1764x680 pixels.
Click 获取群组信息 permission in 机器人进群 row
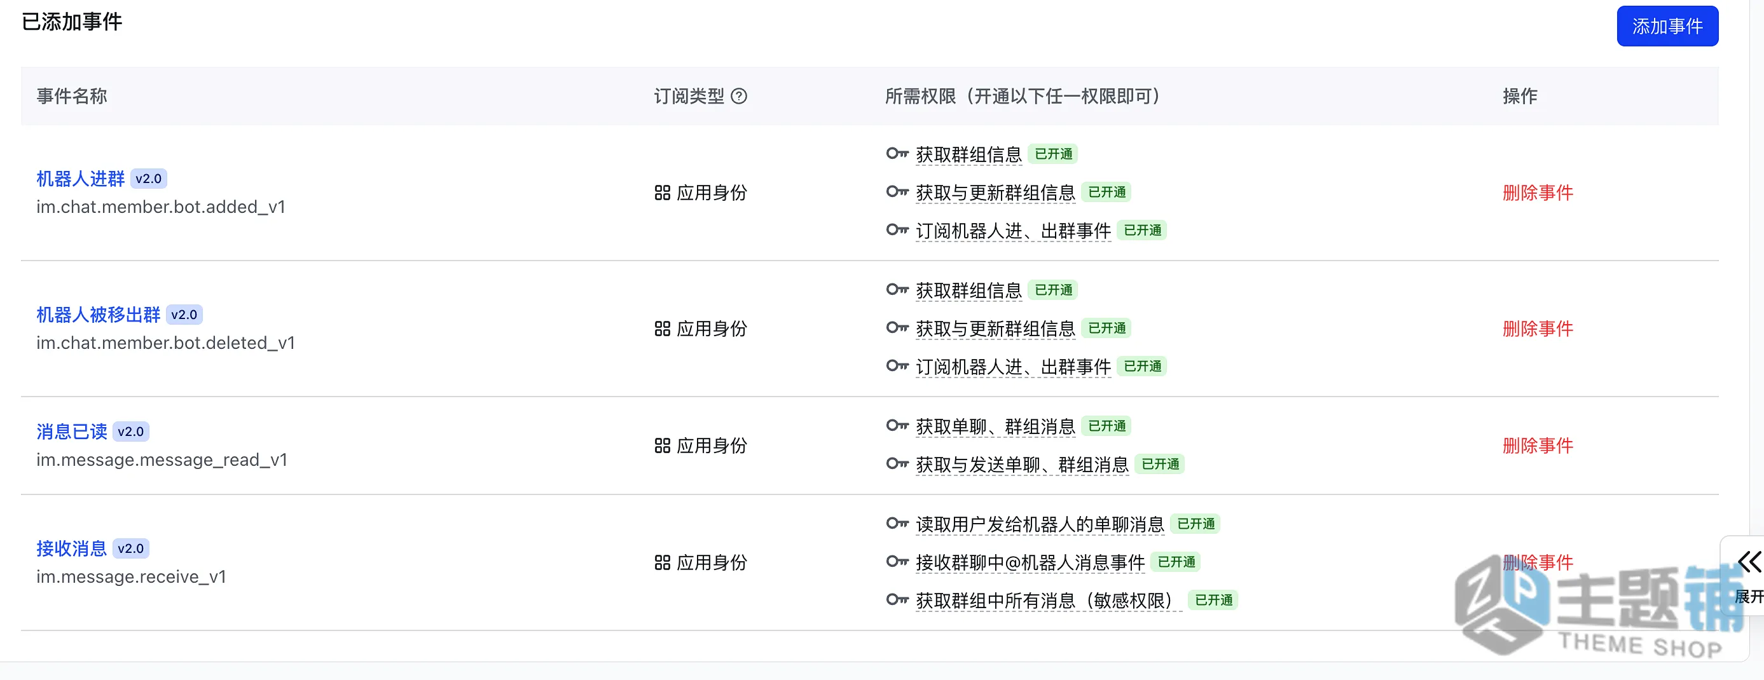pos(968,154)
